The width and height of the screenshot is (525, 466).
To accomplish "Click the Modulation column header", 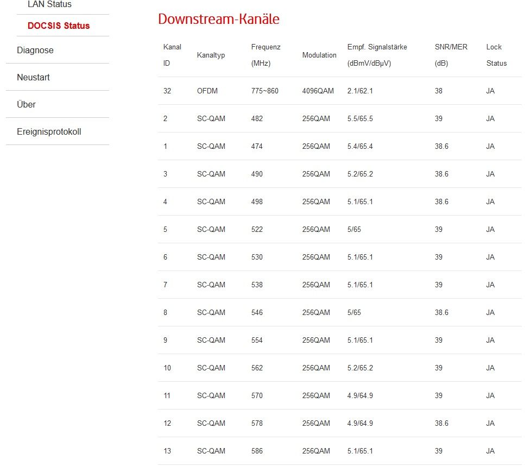I will point(319,55).
